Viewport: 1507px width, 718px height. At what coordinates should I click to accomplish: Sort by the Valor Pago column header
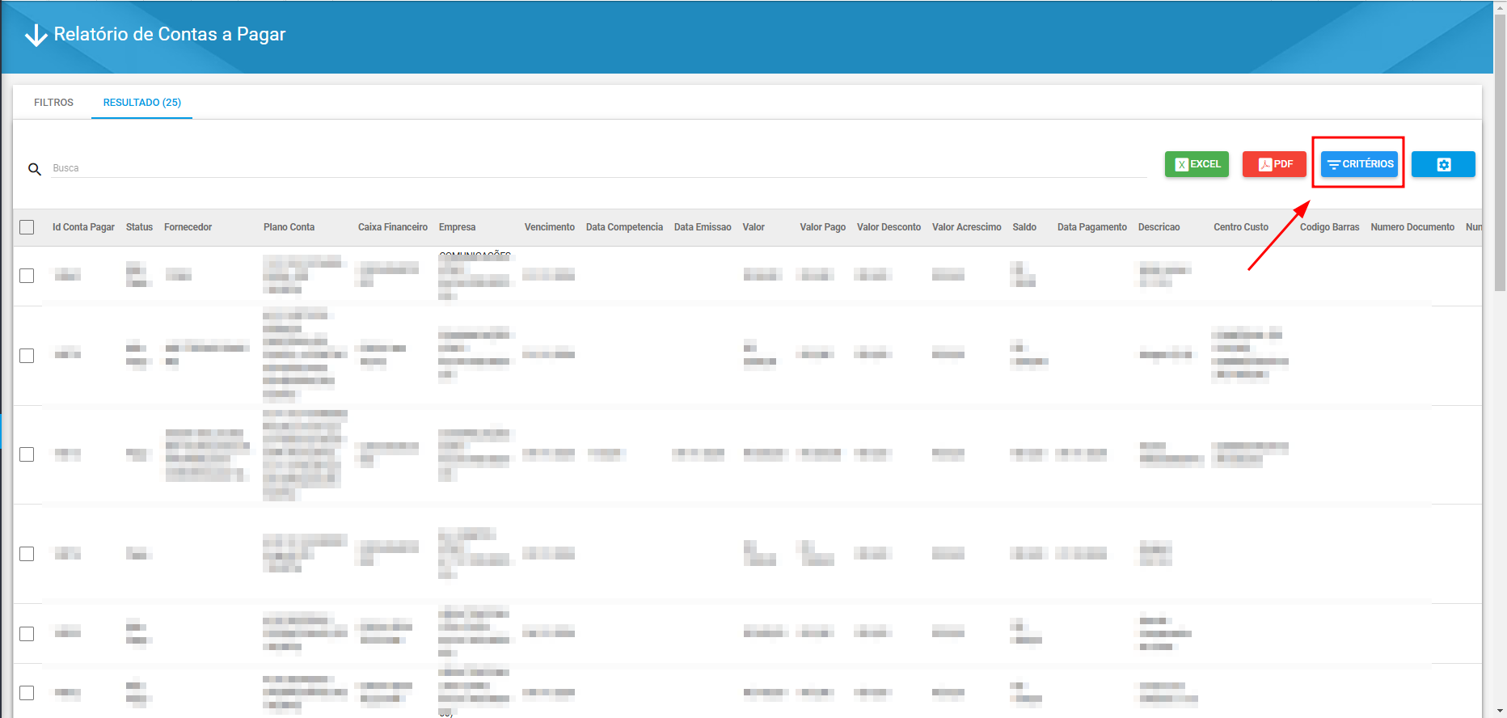[x=822, y=227]
